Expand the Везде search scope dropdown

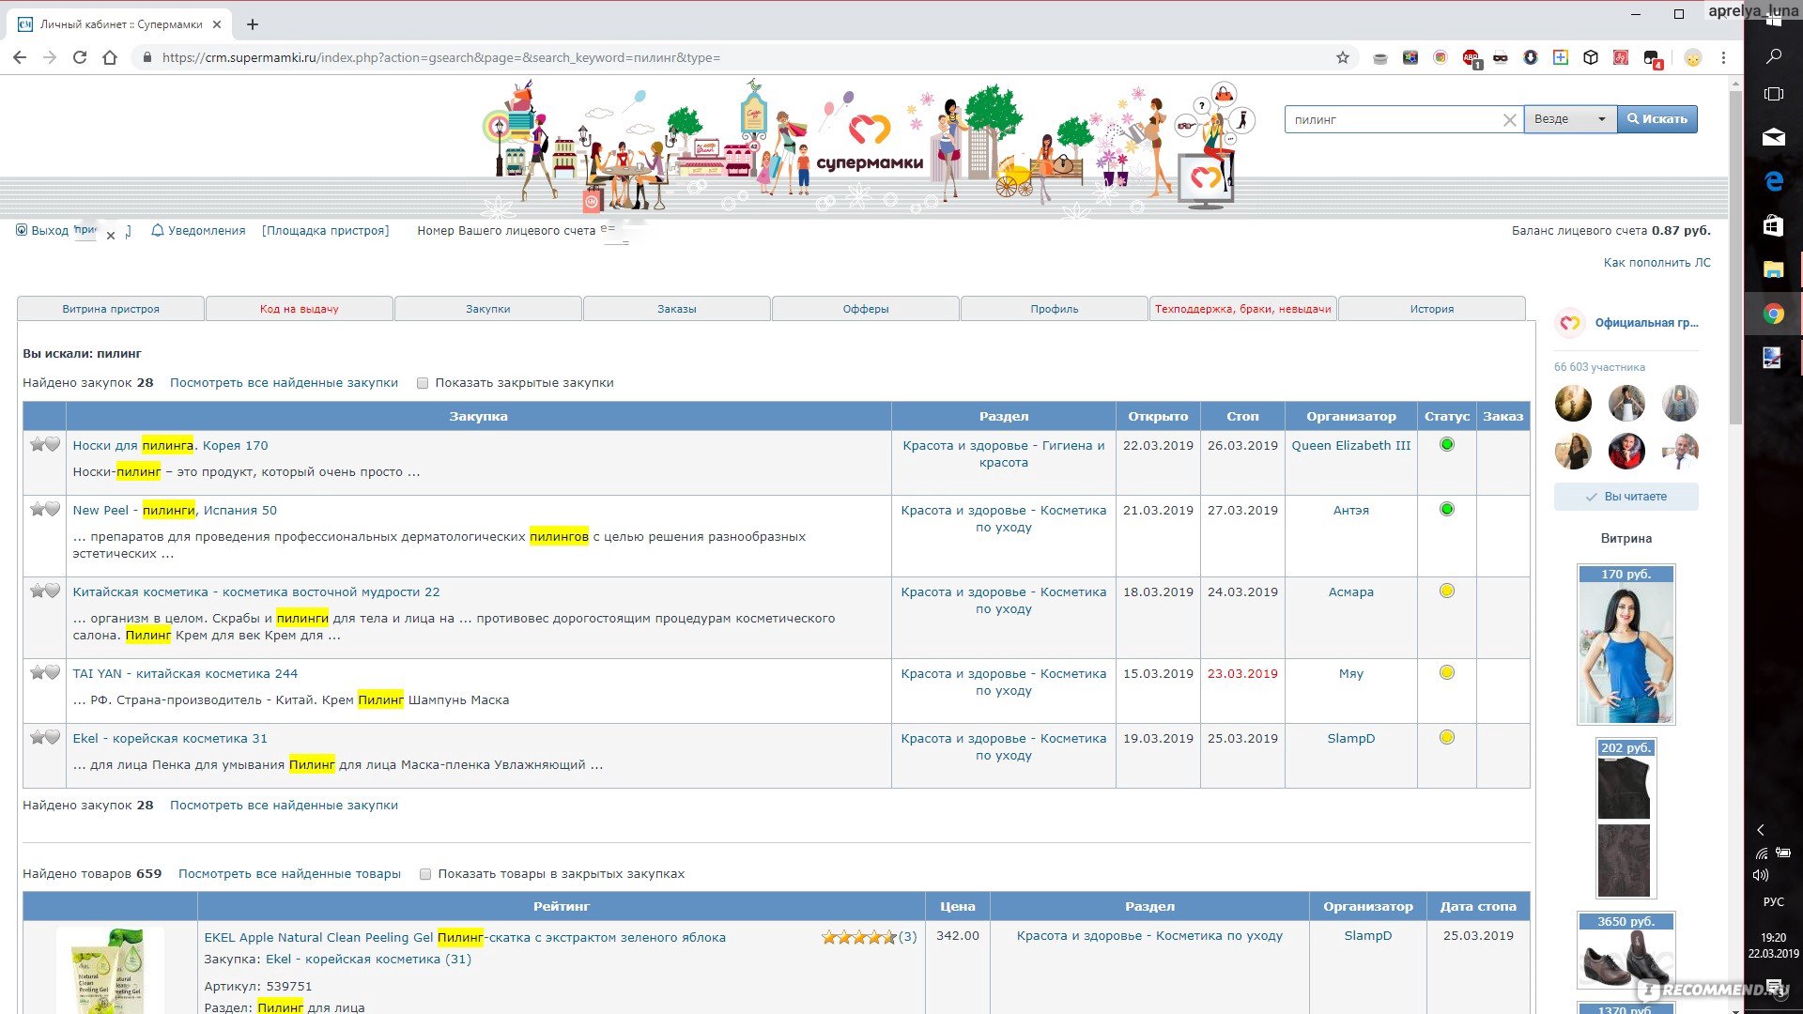click(1570, 119)
